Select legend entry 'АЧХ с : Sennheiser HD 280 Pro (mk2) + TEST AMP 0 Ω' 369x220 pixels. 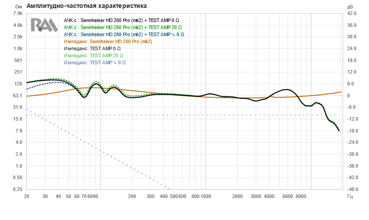click(x=121, y=20)
